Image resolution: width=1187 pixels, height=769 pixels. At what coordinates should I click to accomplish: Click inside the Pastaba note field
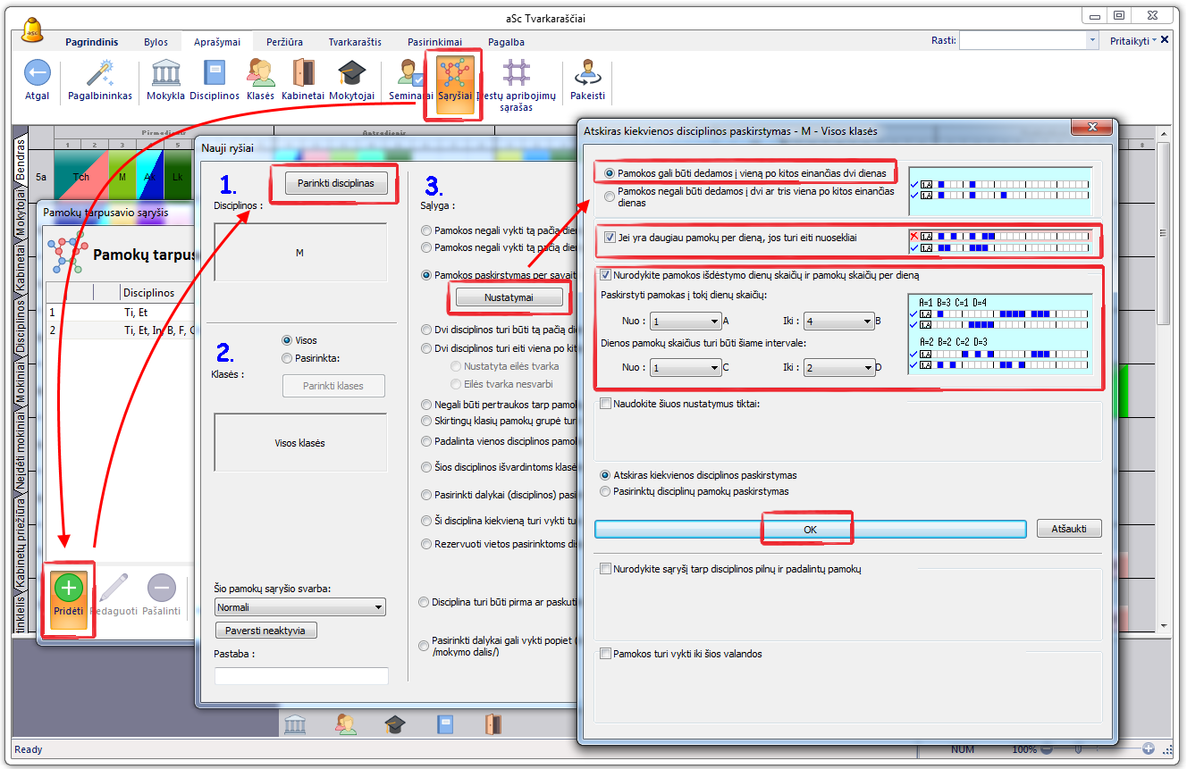pyautogui.click(x=301, y=676)
